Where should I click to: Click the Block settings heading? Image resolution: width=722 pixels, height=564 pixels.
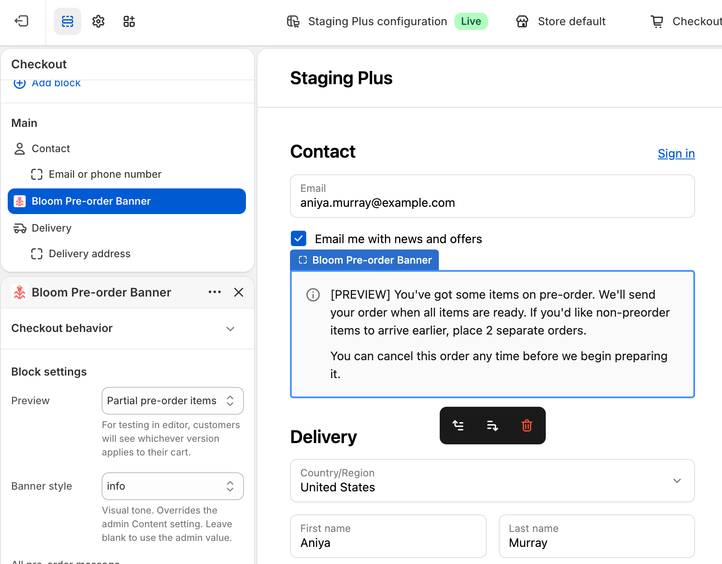pyautogui.click(x=49, y=372)
